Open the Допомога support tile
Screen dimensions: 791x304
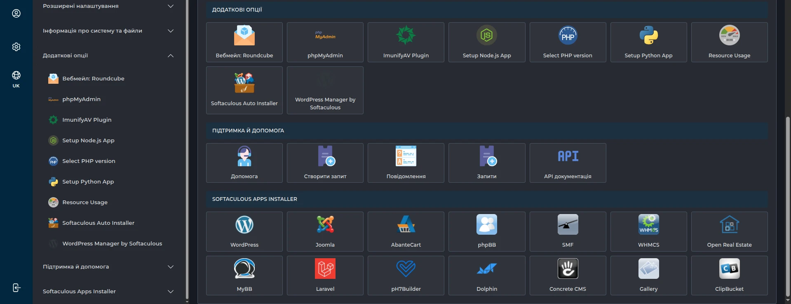(x=244, y=163)
